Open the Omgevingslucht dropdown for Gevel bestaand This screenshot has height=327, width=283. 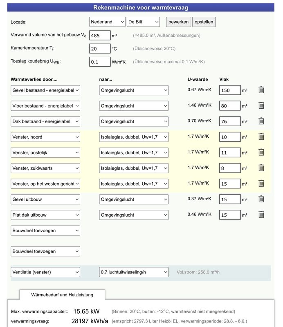134,90
